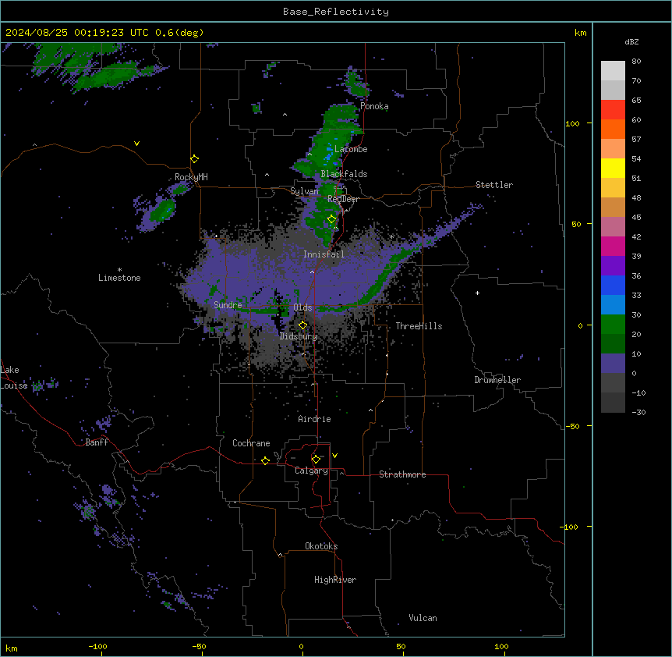This screenshot has height=657, width=672.
Task: Select the violet 36-39 dBZ legend swatch
Action: (x=613, y=266)
